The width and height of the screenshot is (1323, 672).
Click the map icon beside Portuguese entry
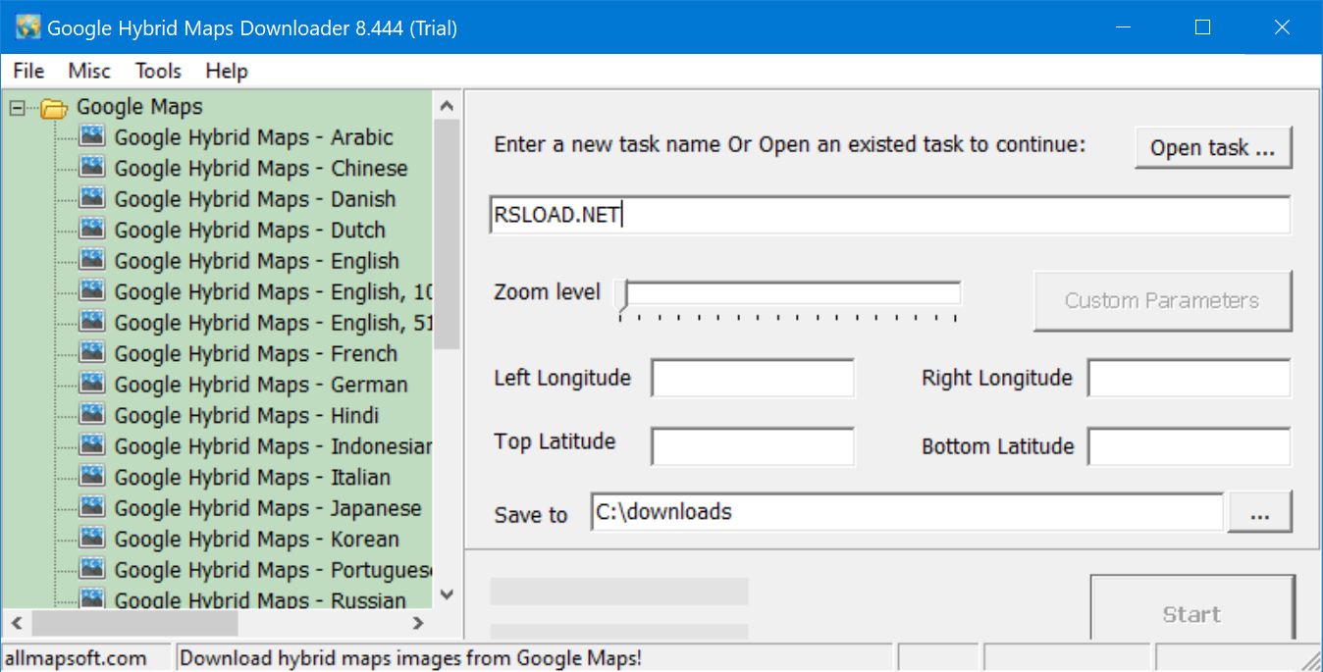(92, 569)
